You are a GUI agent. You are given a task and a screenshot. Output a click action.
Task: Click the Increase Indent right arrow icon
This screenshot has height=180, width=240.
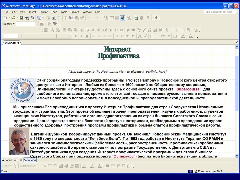(127, 36)
